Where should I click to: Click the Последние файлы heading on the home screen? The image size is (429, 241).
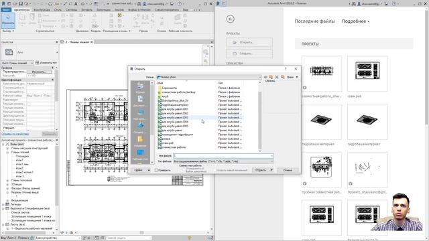314,21
